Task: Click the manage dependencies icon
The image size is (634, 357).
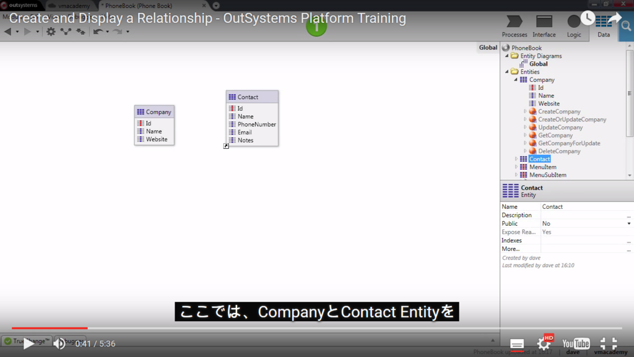Action: [x=66, y=32]
